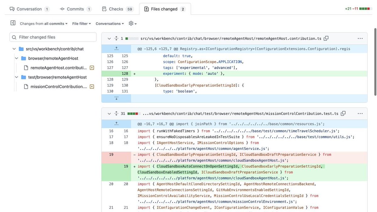Screen dimensions: 377x212
Task: Click the modified badge beside remoteAgentHost.contributi… in tree
Action: coord(92,68)
